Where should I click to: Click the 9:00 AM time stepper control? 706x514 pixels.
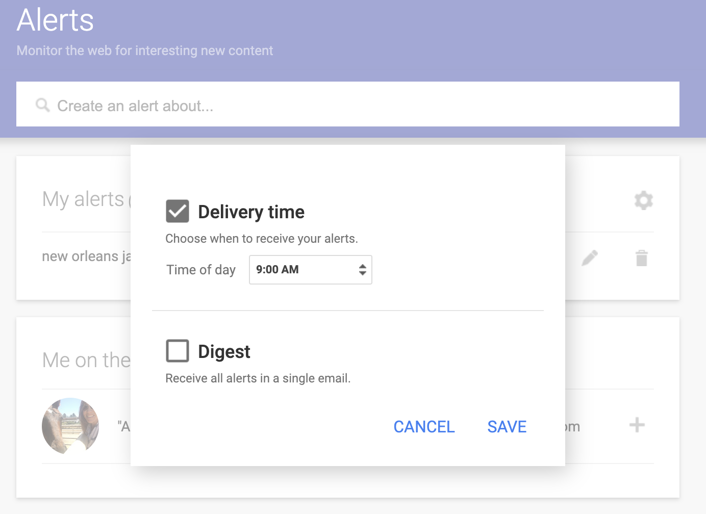pyautogui.click(x=362, y=270)
